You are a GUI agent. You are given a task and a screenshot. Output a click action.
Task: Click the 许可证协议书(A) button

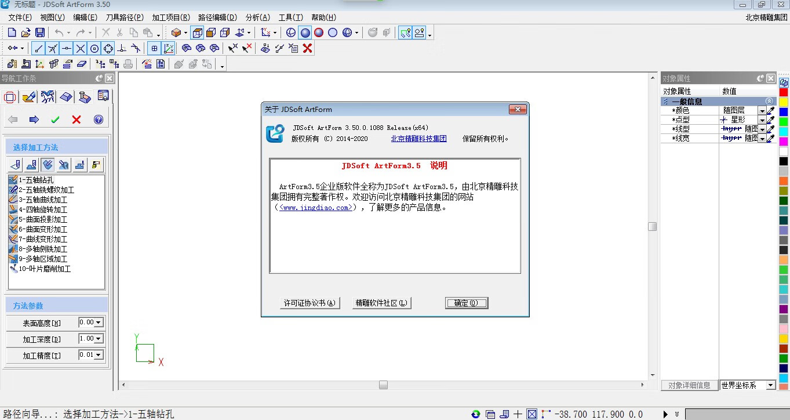tap(310, 303)
